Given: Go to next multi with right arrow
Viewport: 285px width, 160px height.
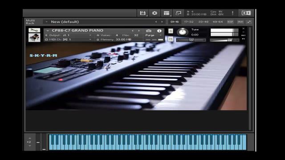Looking at the screenshot, I should click(x=162, y=22).
